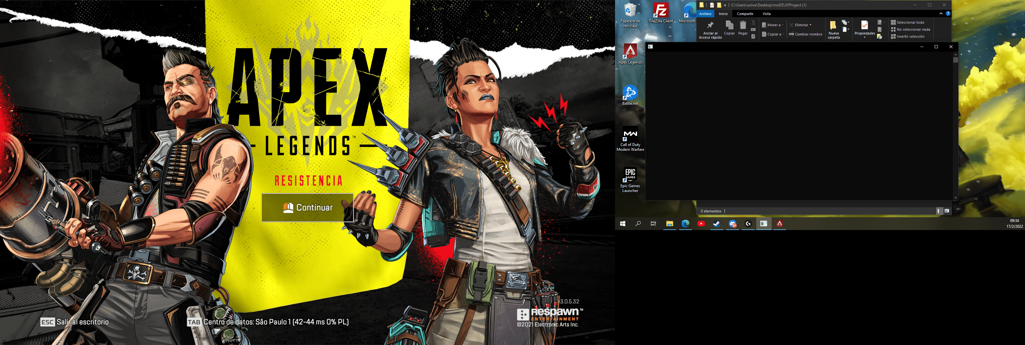This screenshot has height=345, width=1025.
Task: Click the Properties icon in Quick Access Toolbar
Action: pyautogui.click(x=712, y=5)
